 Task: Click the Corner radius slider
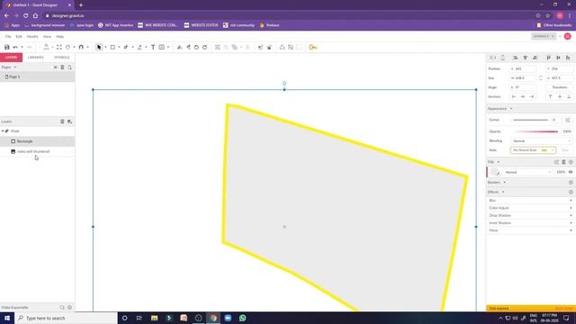point(530,120)
